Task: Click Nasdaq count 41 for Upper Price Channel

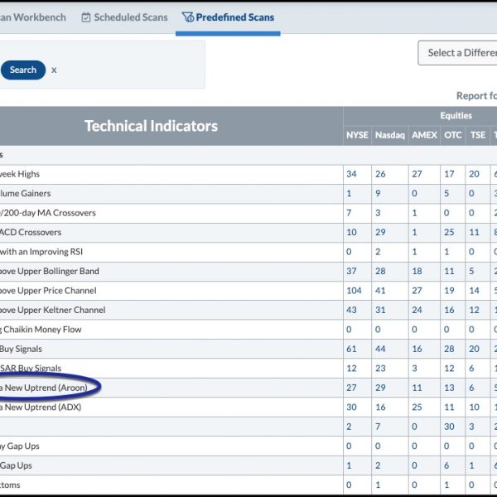Action: coord(380,291)
